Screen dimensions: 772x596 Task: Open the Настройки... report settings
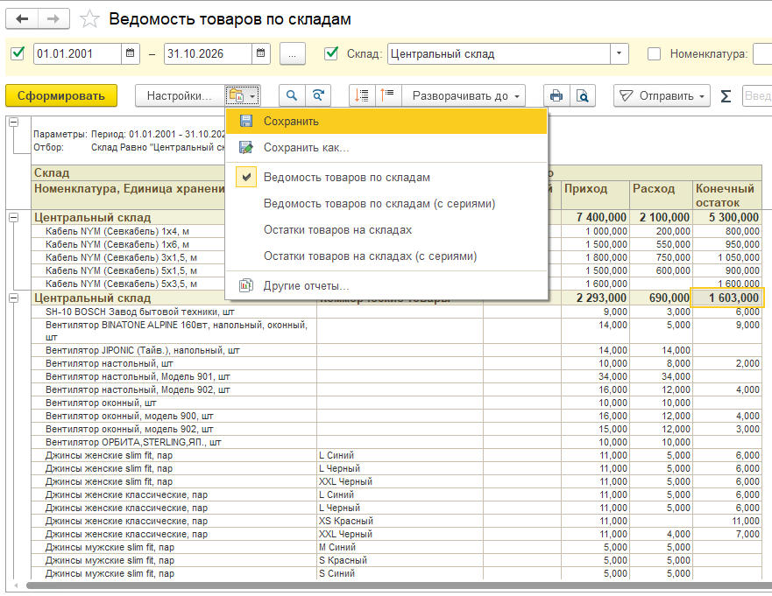[x=180, y=95]
